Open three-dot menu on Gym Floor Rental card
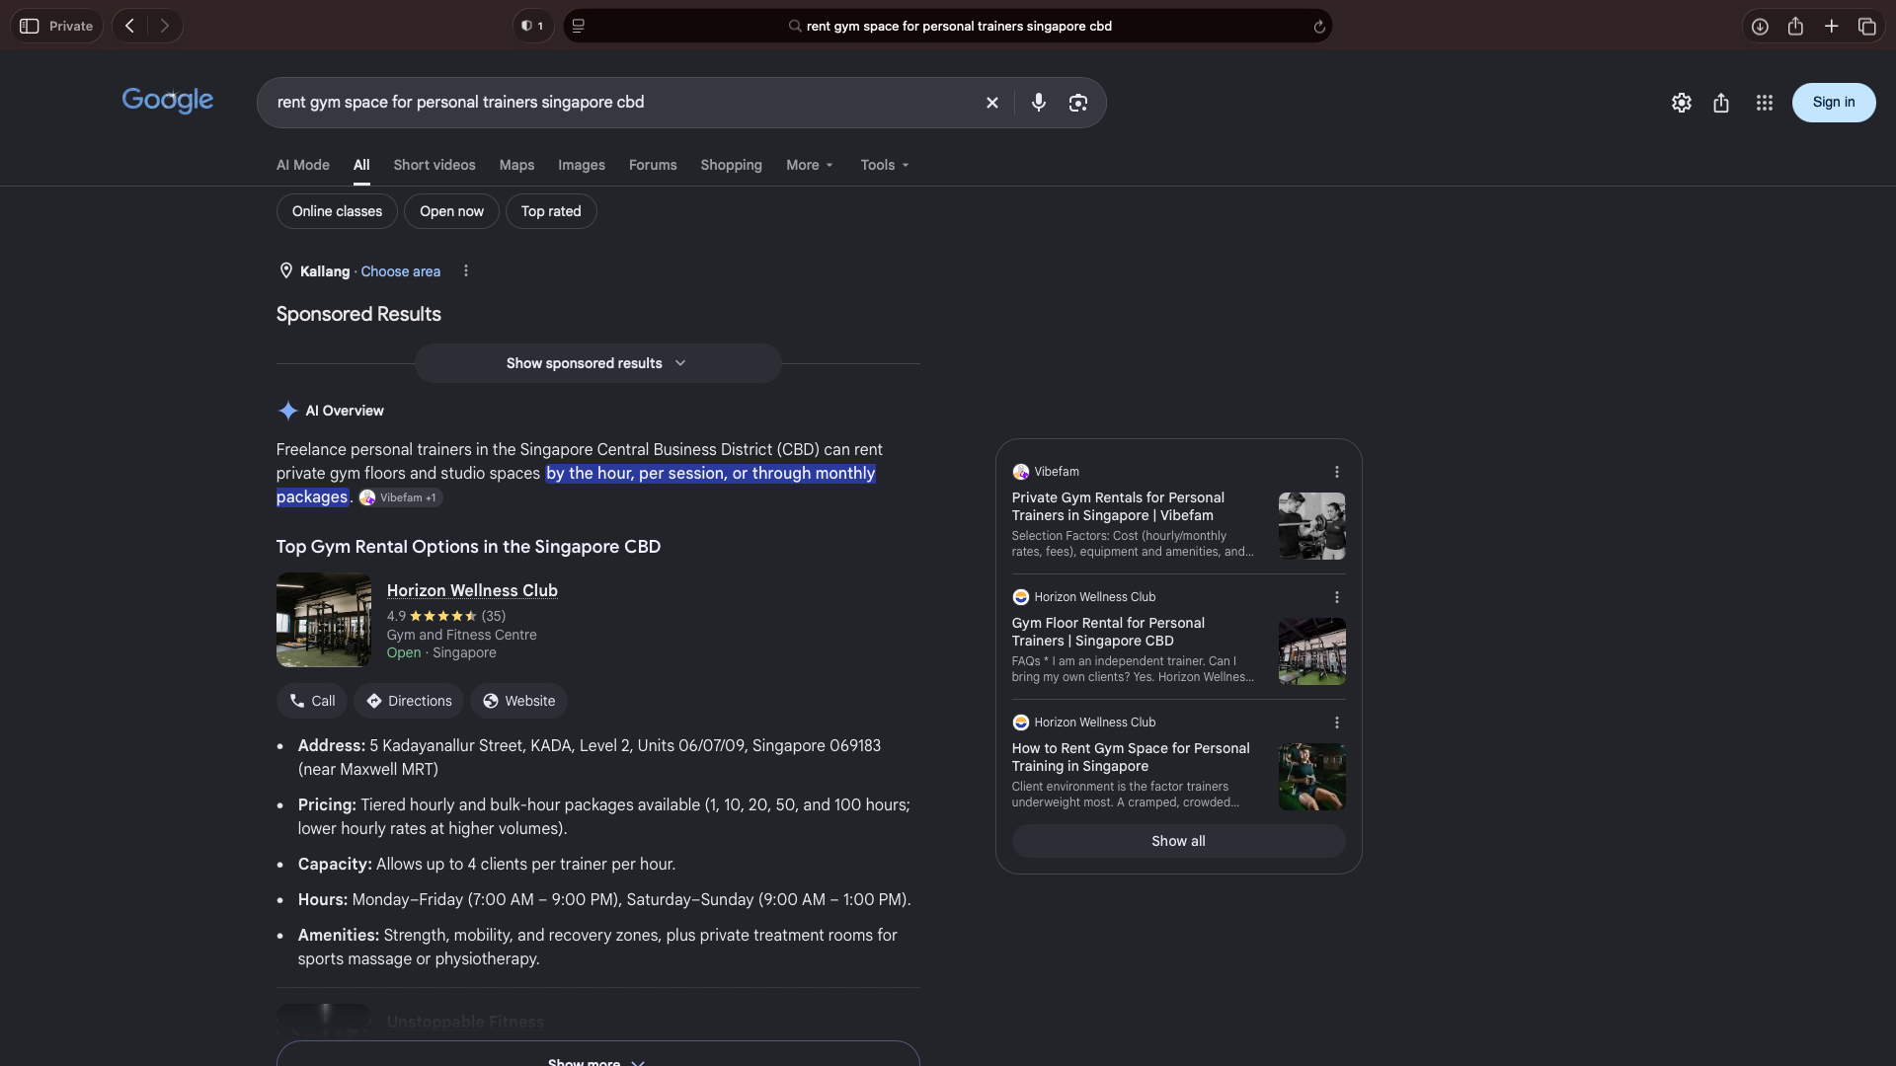The height and width of the screenshot is (1066, 1896). pyautogui.click(x=1337, y=597)
